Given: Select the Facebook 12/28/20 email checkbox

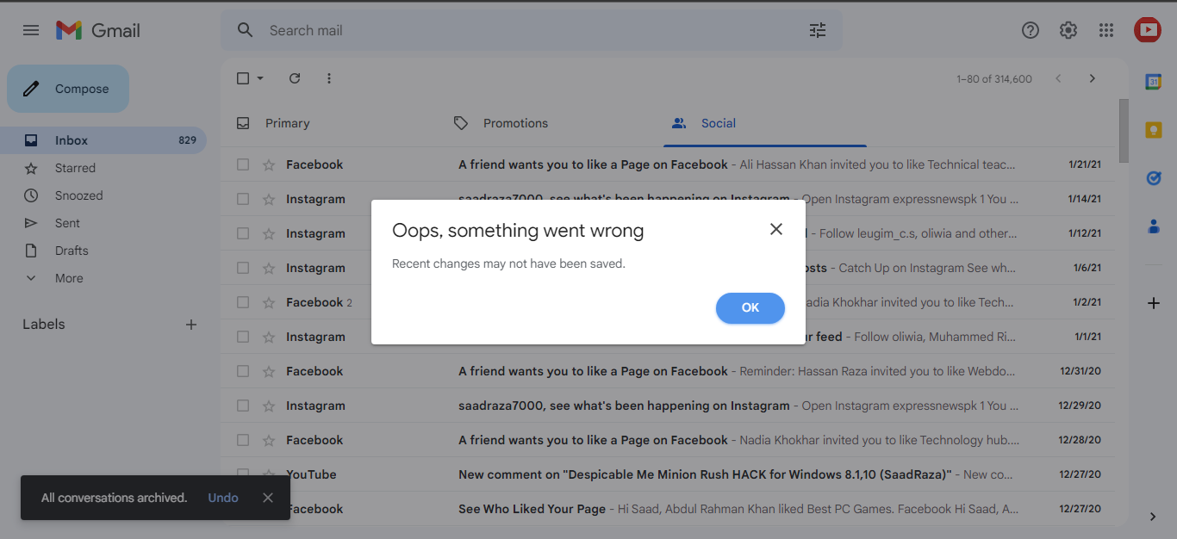Looking at the screenshot, I should (243, 440).
